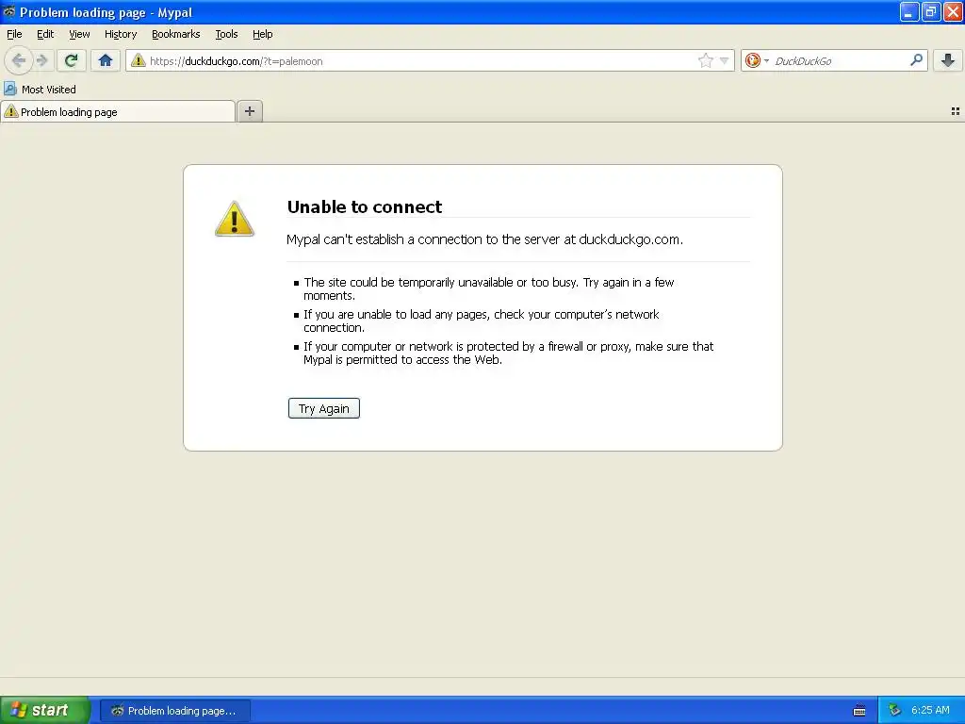Open the Downloads arrow button

click(948, 60)
